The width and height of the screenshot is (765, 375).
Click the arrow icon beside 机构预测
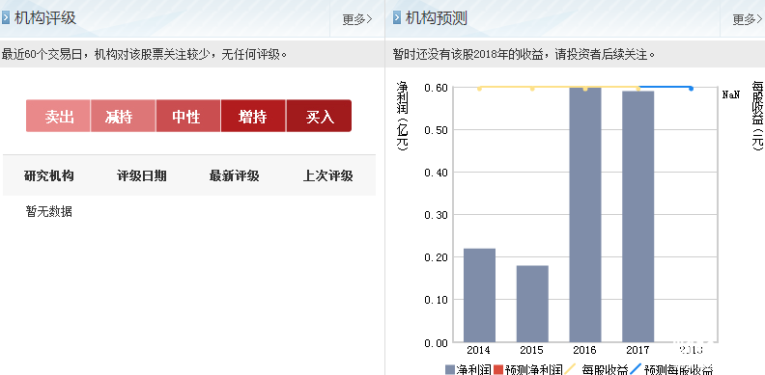[x=397, y=18]
